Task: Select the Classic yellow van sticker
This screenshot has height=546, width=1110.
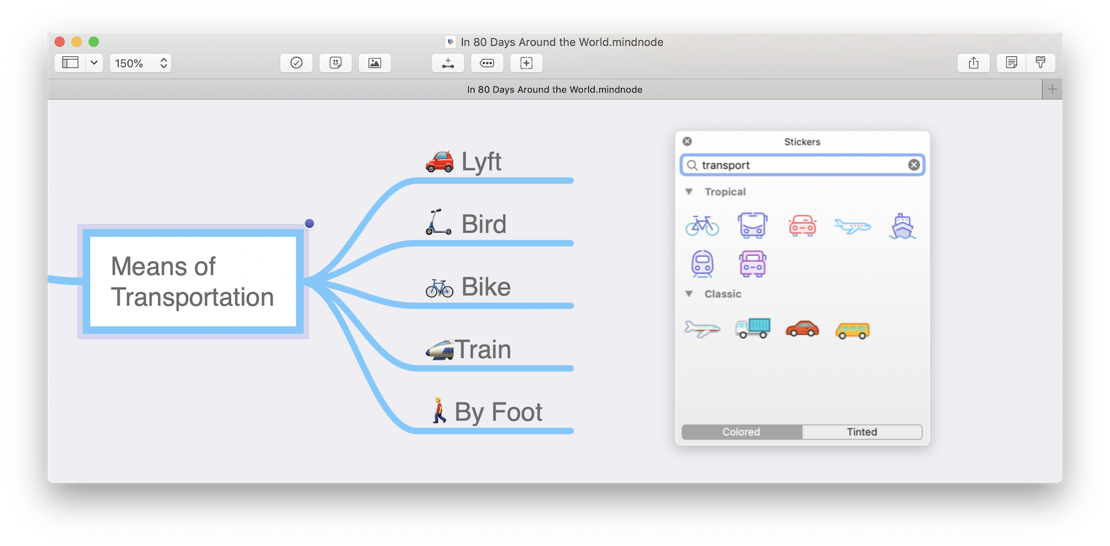Action: [853, 330]
